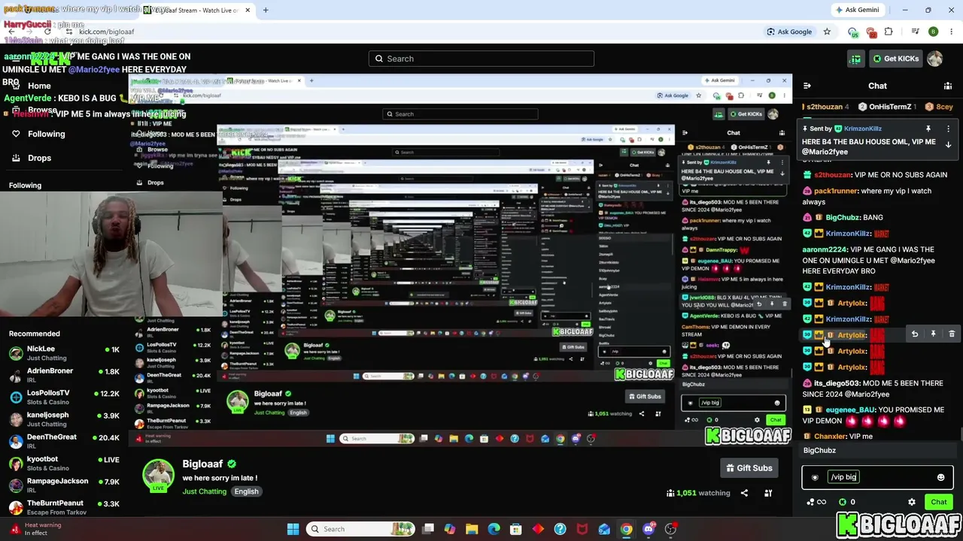Viewport: 963px width, 541px height.
Task: Open Drops in the Kick sidebar
Action: pyautogui.click(x=39, y=158)
